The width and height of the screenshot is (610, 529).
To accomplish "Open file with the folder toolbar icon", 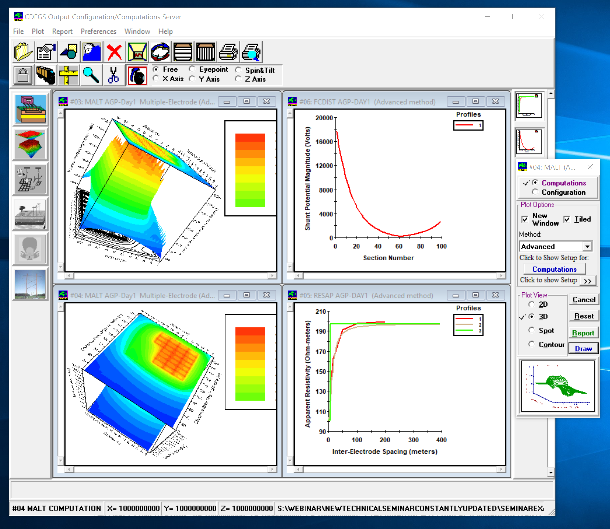I will tap(23, 52).
